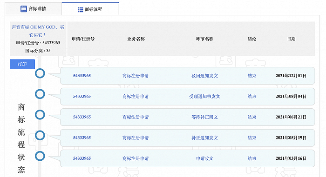
Task: Open the 受理通知书发文 step link
Action: click(x=204, y=96)
